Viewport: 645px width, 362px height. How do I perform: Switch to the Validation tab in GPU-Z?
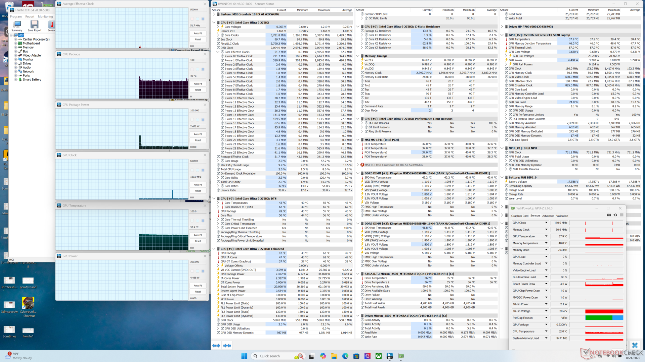click(x=562, y=216)
